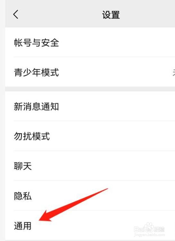Click the Baidu paw logo watermark
Image resolution: width=175 pixels, height=241 pixels.
(149, 228)
